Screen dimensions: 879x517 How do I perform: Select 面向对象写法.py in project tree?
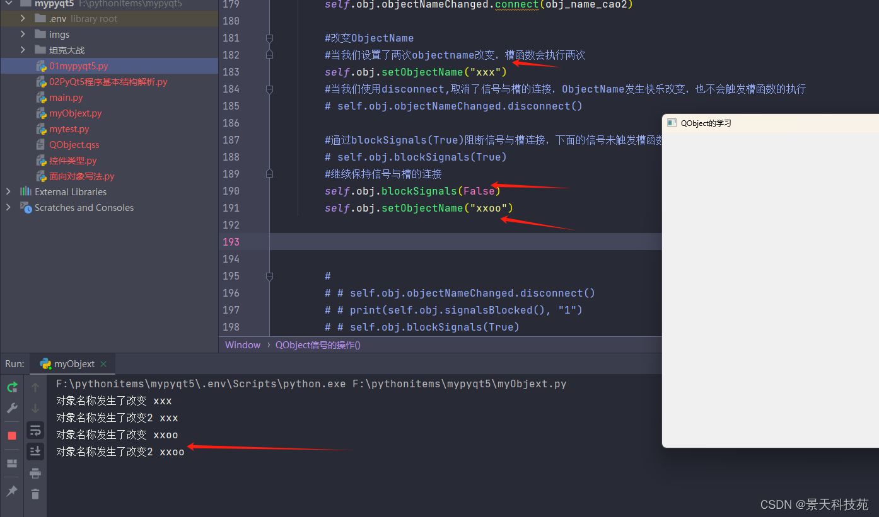[x=82, y=176]
